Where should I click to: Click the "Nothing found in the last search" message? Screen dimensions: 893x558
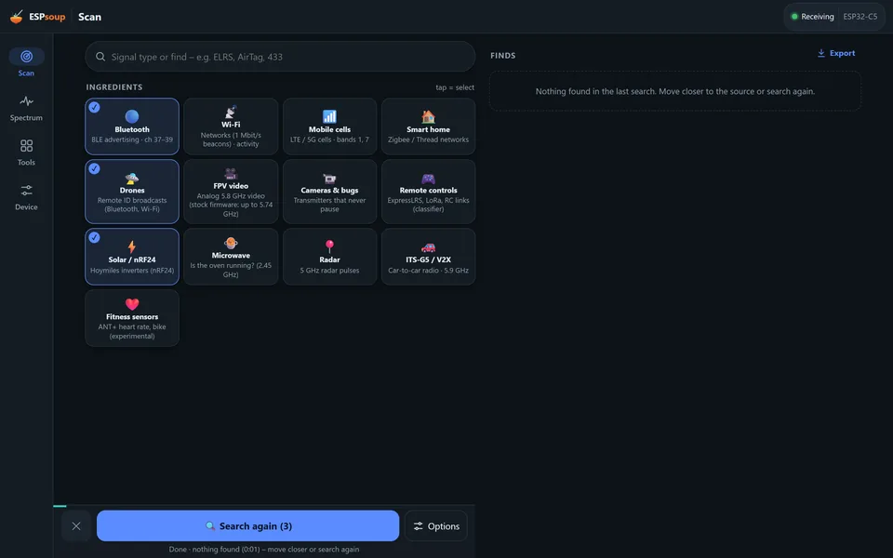pos(675,91)
